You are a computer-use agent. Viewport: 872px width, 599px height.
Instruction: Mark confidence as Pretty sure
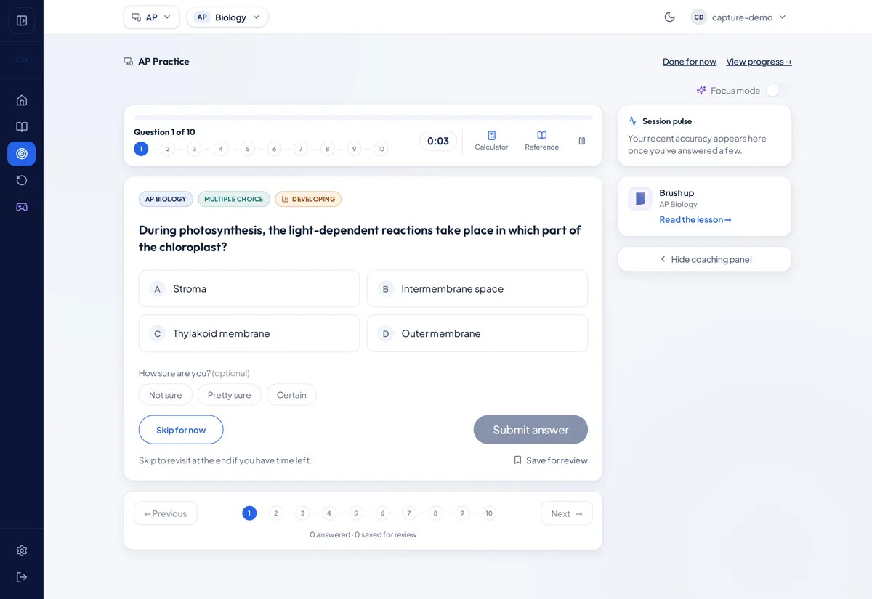(x=230, y=395)
